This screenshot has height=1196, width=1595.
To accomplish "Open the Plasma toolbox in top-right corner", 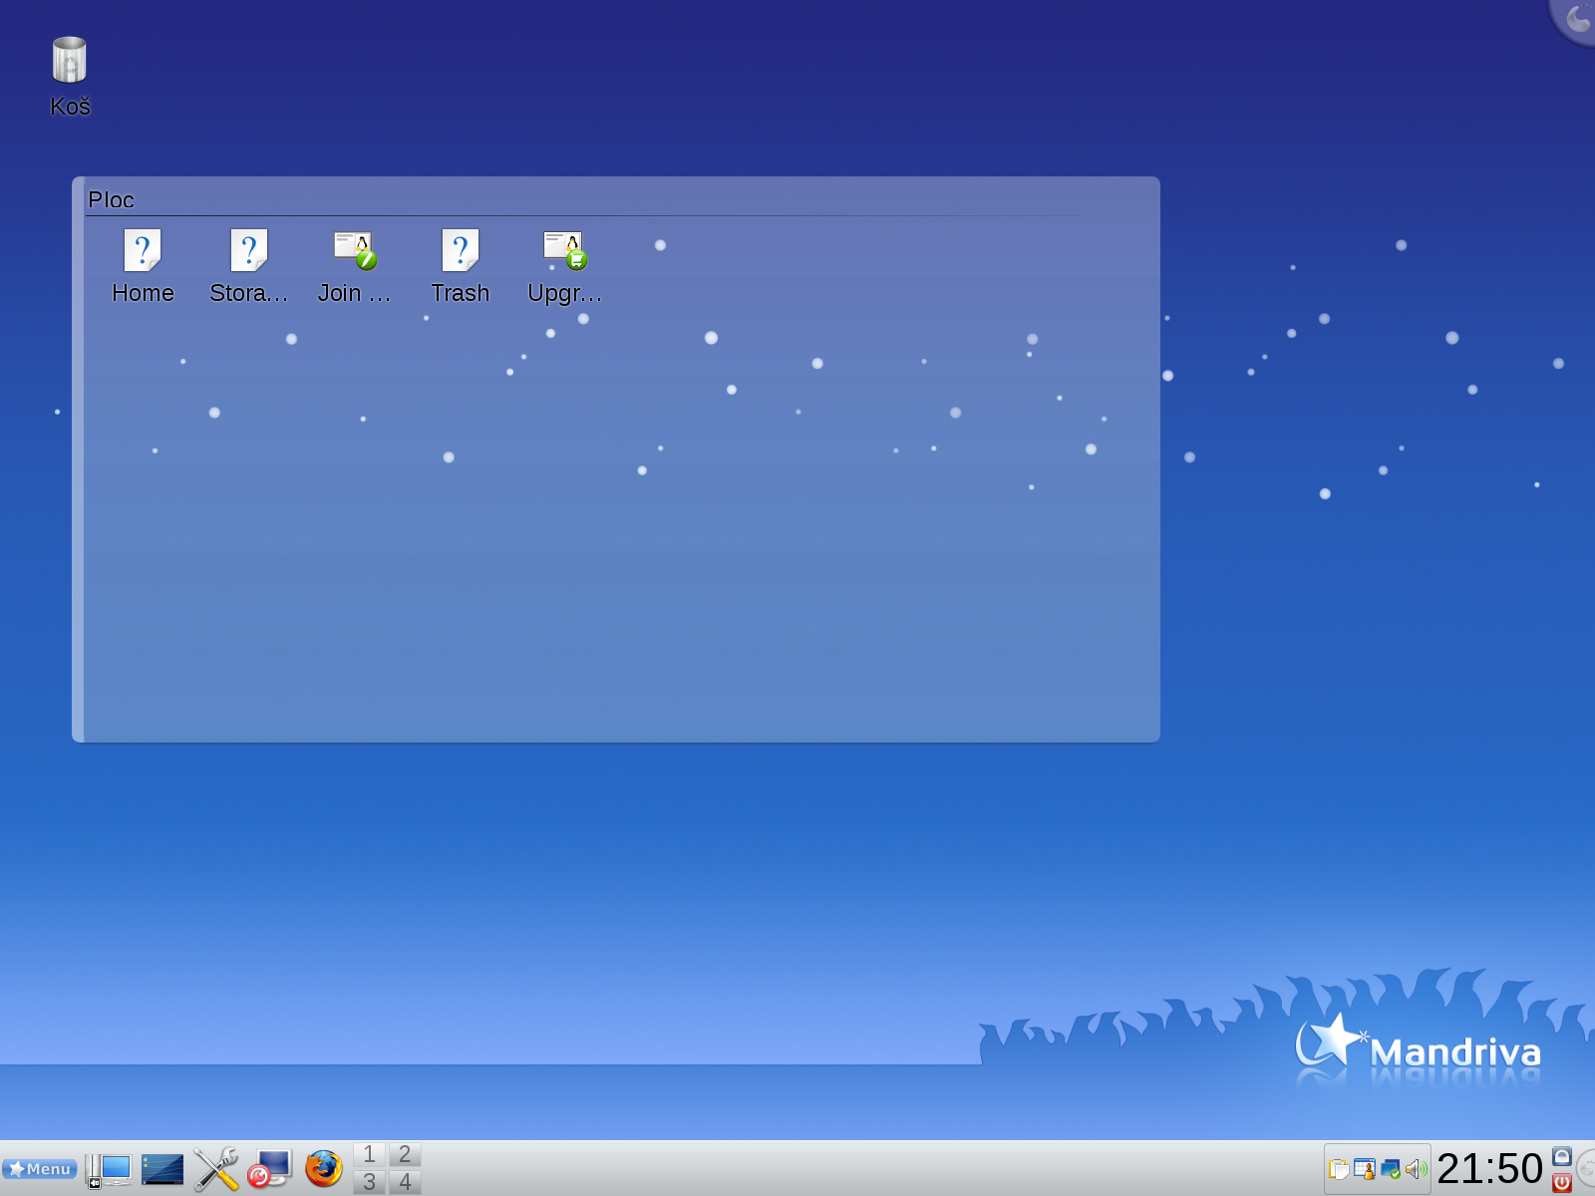I will pos(1576,20).
